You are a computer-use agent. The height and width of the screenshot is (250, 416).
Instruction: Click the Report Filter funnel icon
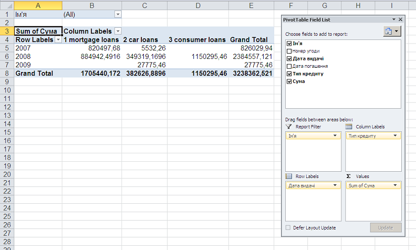(x=288, y=127)
